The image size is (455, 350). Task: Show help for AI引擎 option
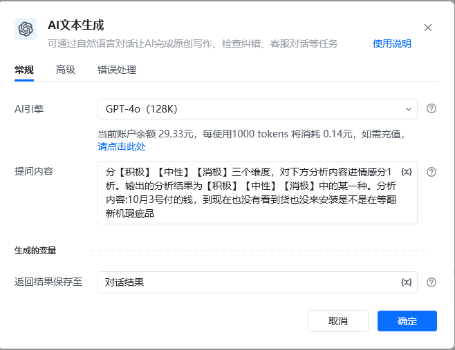(431, 108)
